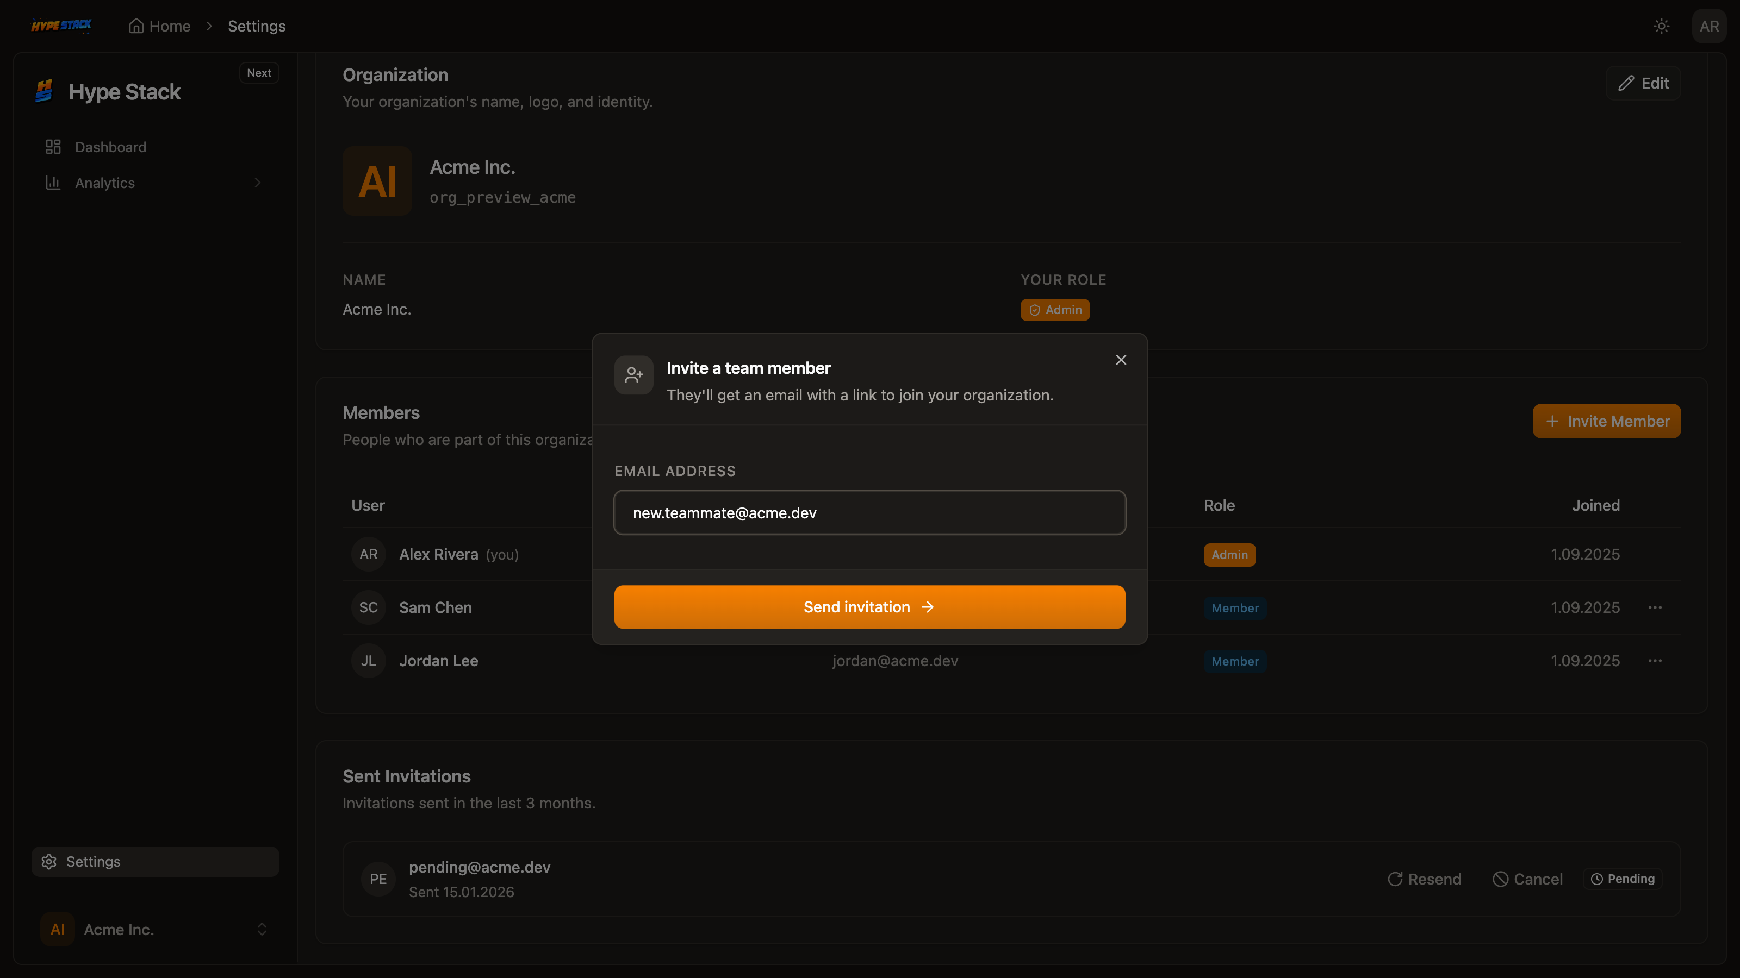Viewport: 1740px width, 978px height.
Task: Toggle the light/dark theme sun icon
Action: pyautogui.click(x=1662, y=26)
